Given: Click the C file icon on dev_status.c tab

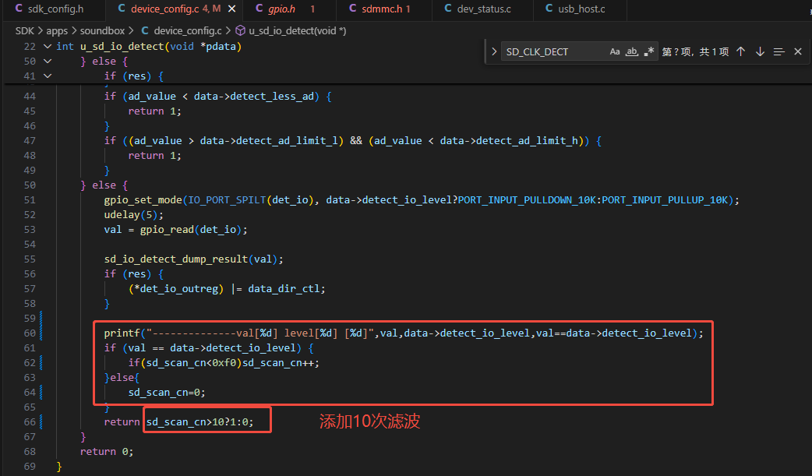Looking at the screenshot, I should [x=448, y=9].
